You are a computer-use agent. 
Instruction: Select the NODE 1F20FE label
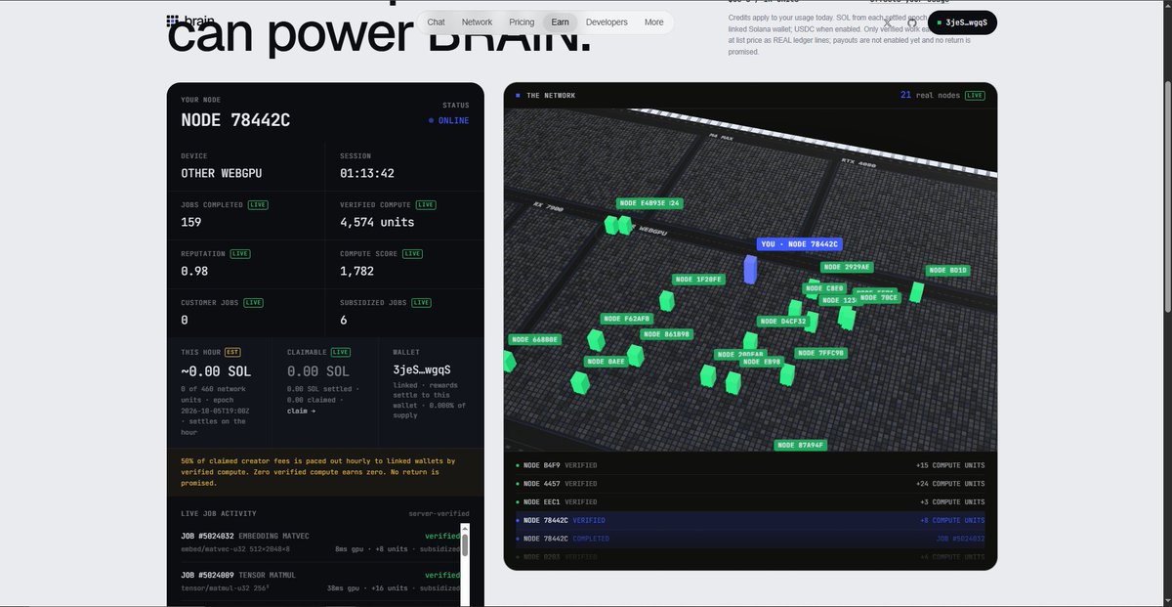698,280
